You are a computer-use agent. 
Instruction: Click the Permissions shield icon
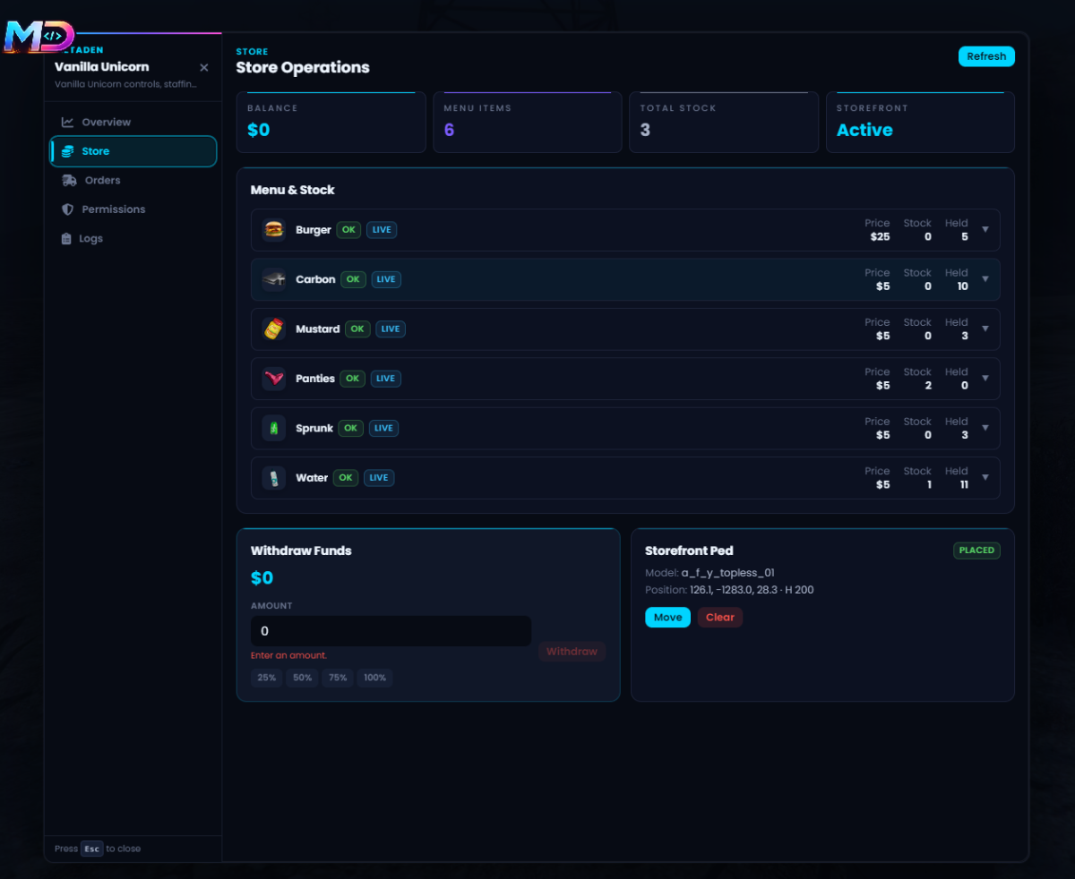[x=67, y=209]
